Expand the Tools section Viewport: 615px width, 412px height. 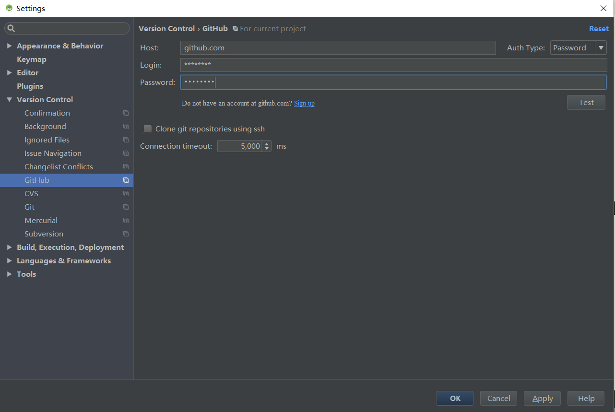point(9,274)
